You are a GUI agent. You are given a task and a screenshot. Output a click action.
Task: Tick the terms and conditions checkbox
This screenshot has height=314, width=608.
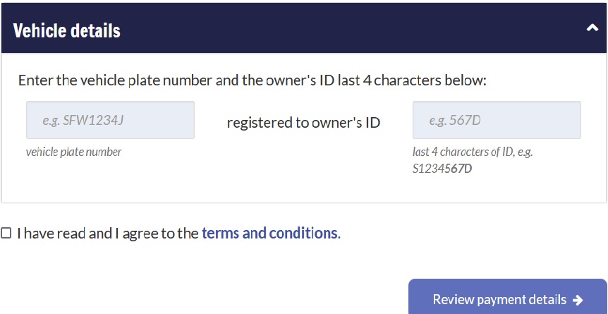(6, 233)
